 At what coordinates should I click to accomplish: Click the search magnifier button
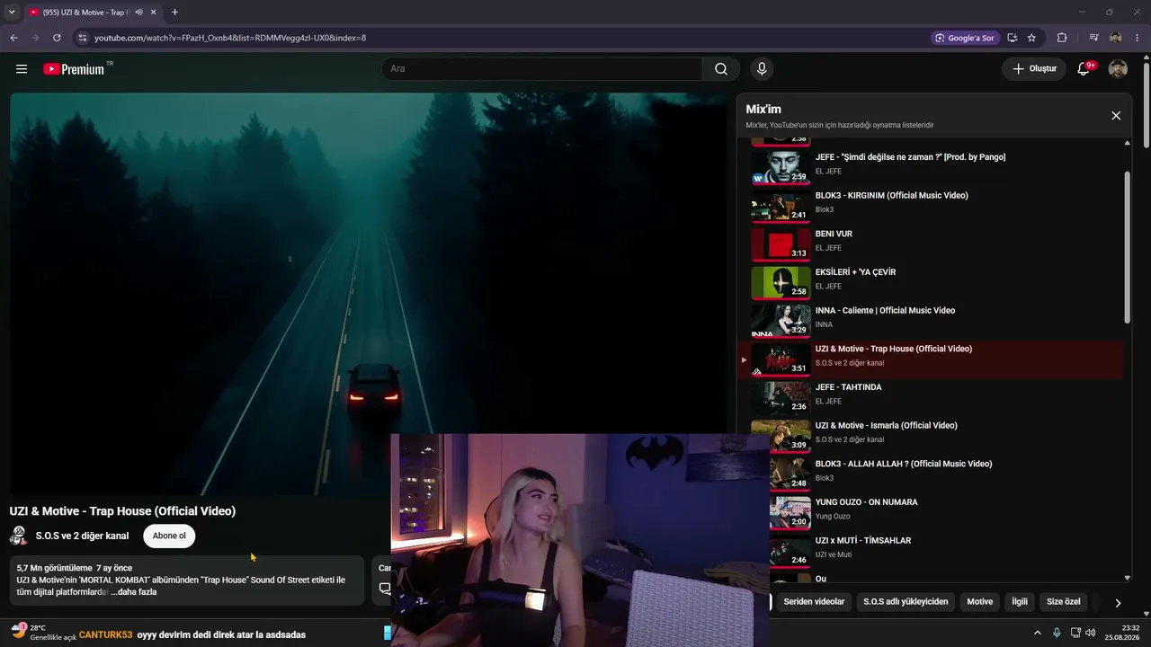[721, 69]
